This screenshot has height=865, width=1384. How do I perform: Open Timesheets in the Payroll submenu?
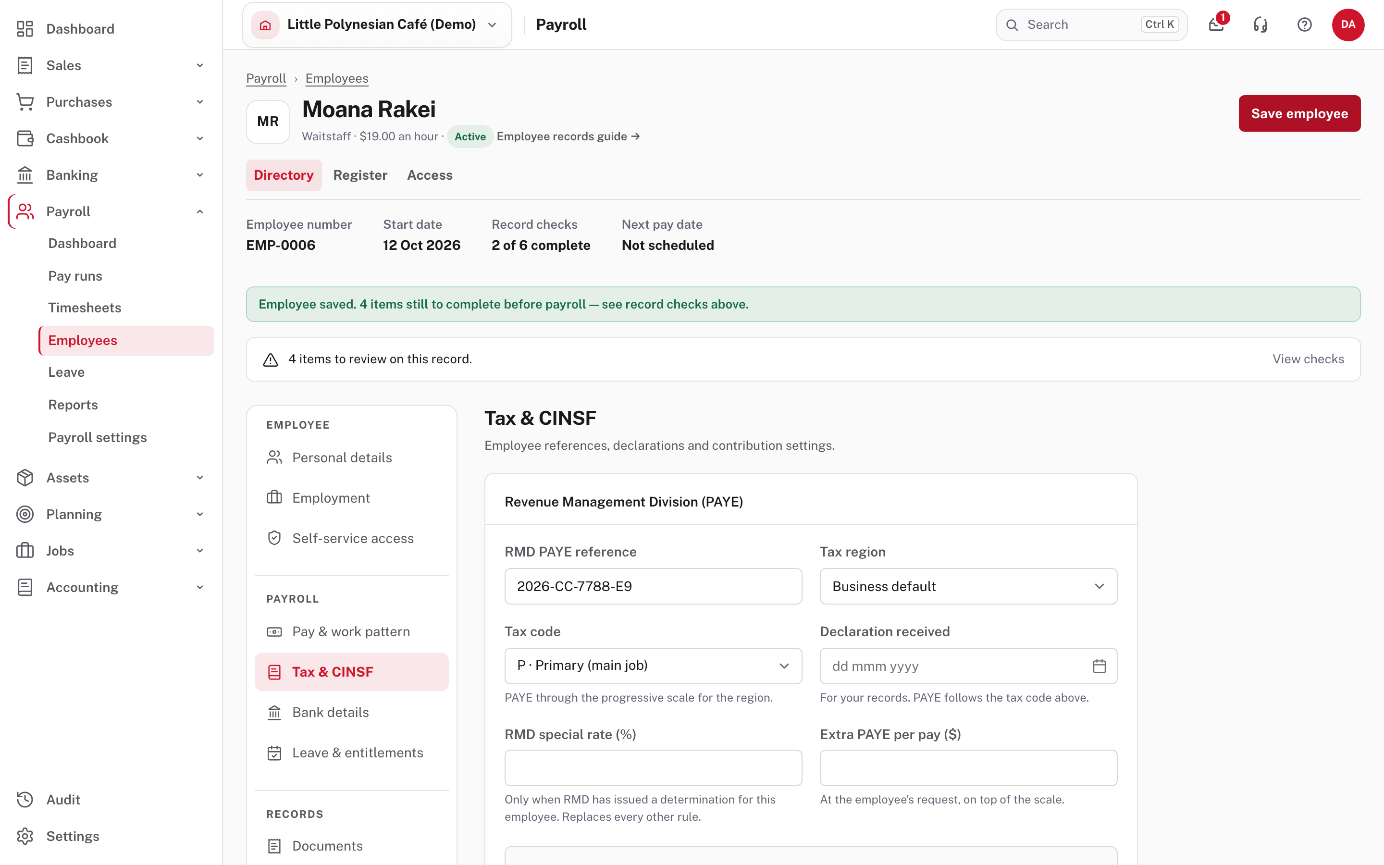[85, 308]
